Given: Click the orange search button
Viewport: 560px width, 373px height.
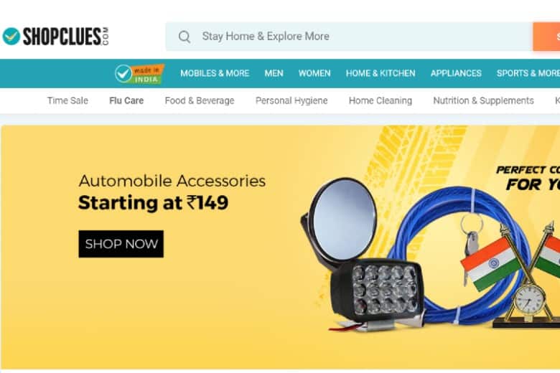Looking at the screenshot, I should coord(546,37).
